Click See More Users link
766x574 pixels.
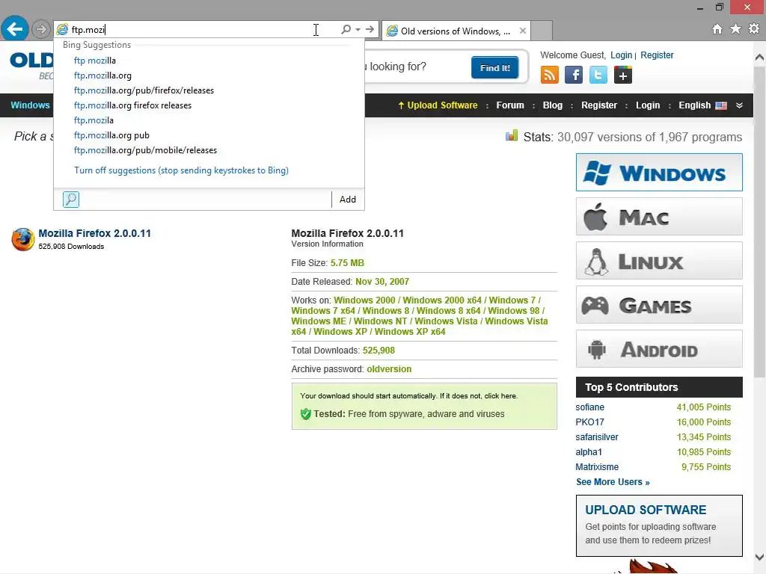coord(613,482)
